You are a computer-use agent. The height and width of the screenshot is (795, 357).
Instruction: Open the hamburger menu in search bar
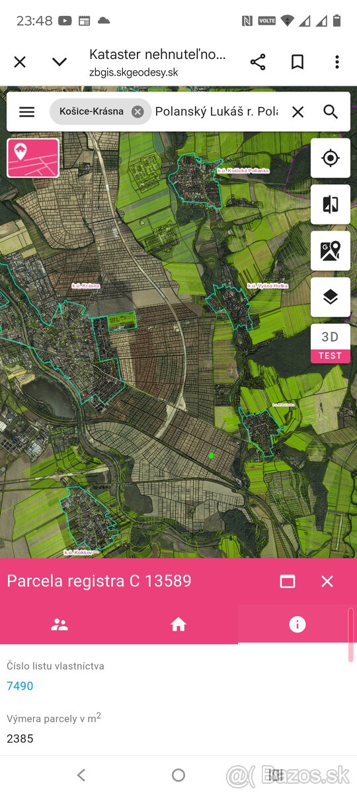click(26, 112)
